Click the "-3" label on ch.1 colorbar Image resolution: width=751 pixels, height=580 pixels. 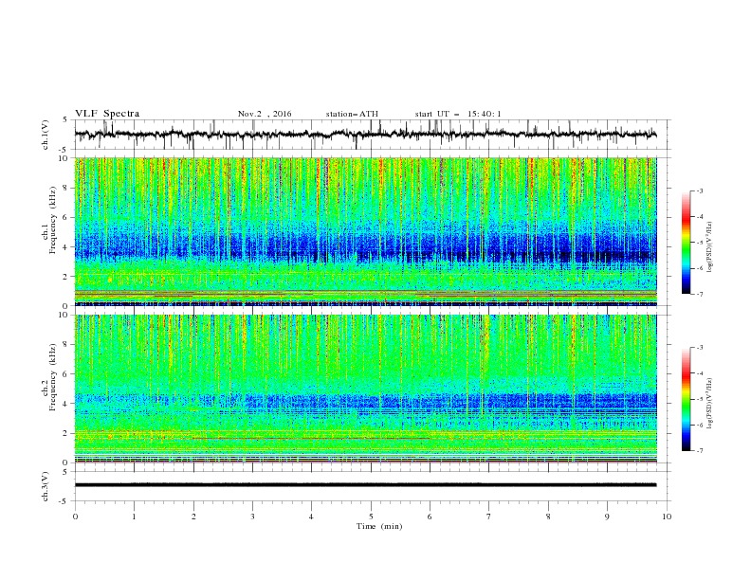coord(700,190)
